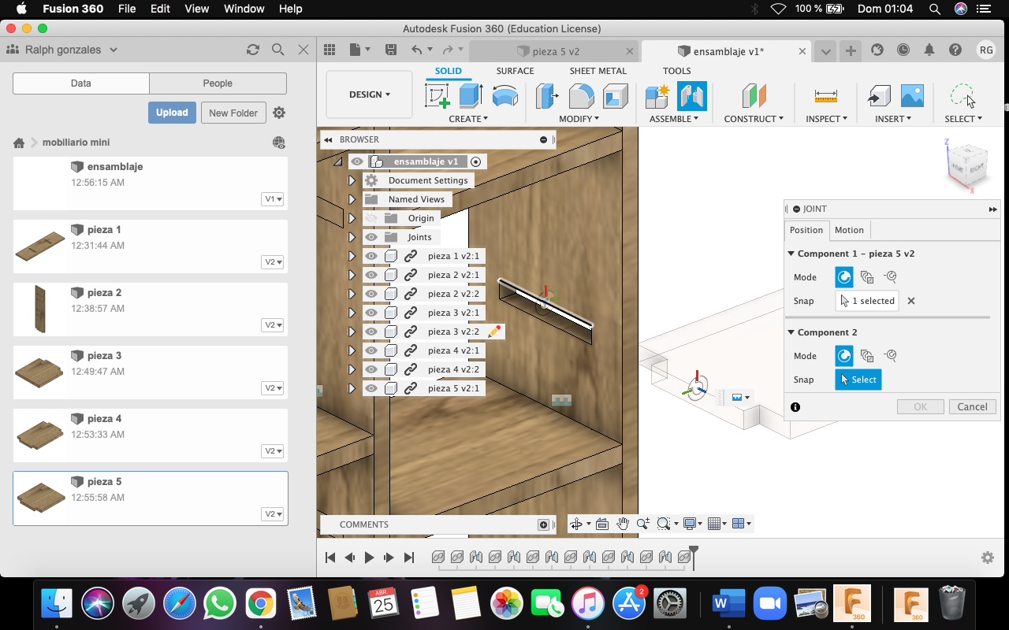Expand the Named Views node
The width and height of the screenshot is (1009, 630).
pos(352,199)
